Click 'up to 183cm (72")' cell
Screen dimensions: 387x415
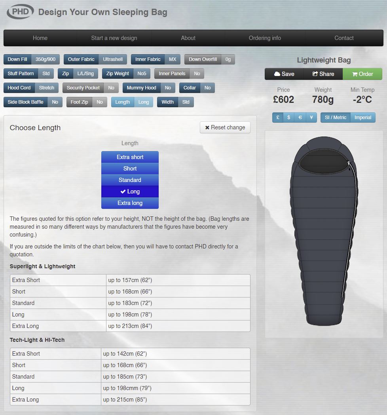tap(178, 303)
